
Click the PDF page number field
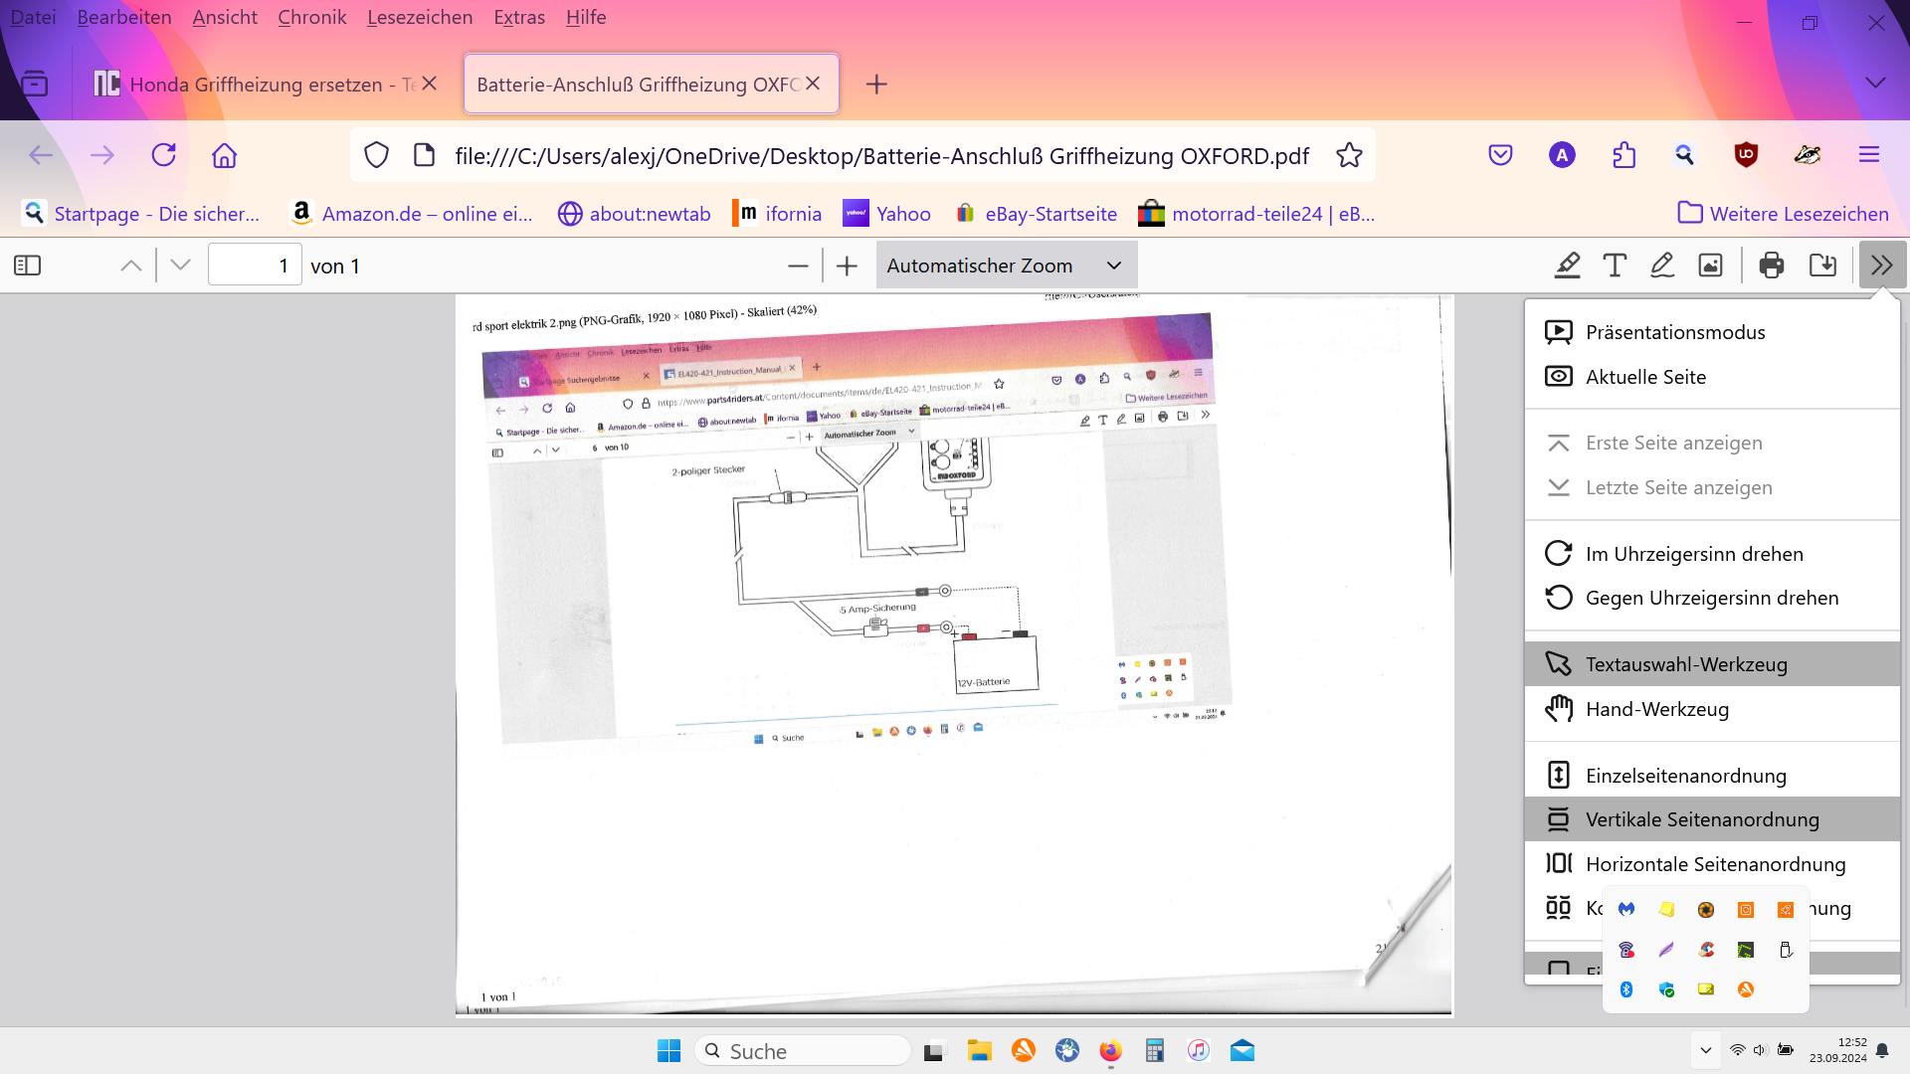click(255, 266)
